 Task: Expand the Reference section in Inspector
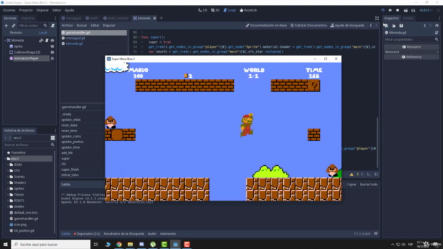(411, 57)
